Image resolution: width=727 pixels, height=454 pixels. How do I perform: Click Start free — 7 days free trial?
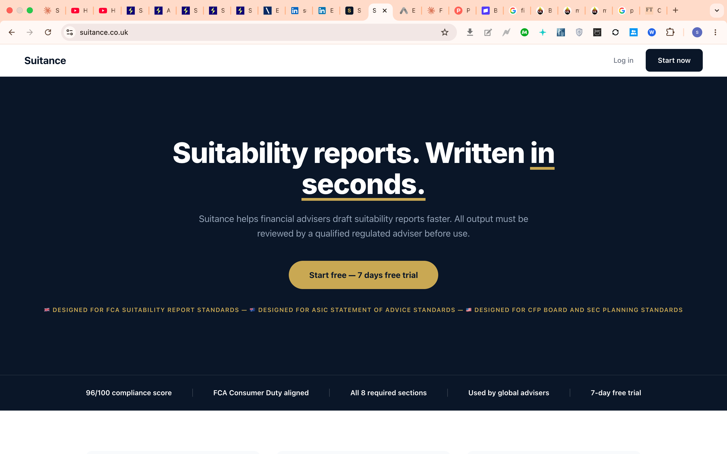[363, 275]
